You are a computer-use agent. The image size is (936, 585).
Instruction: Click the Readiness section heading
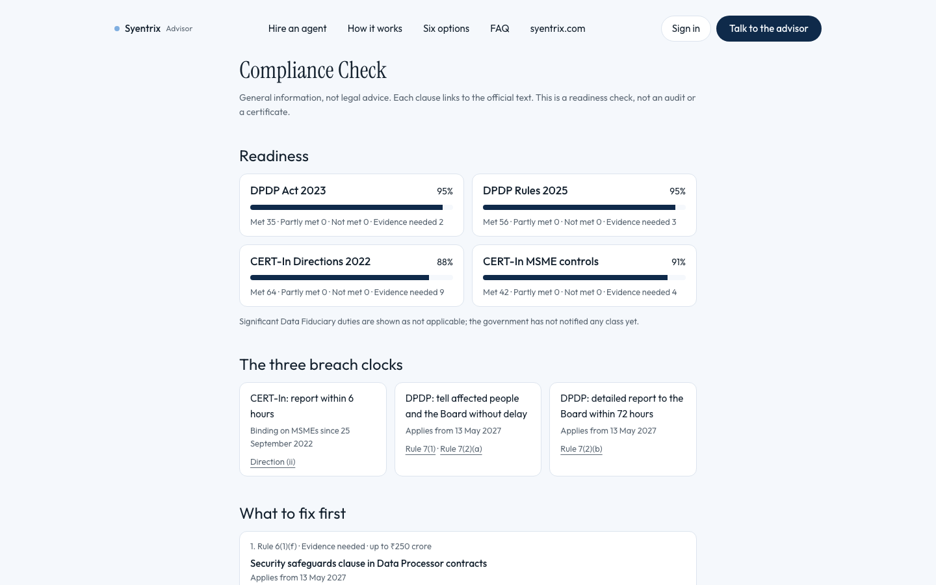[274, 156]
